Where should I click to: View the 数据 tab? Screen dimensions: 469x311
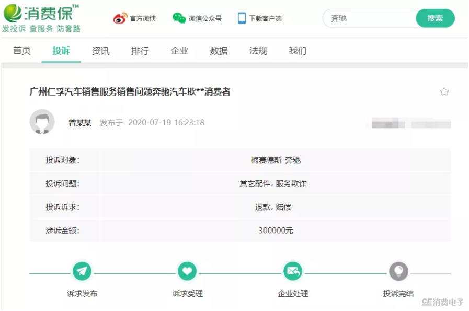[219, 51]
